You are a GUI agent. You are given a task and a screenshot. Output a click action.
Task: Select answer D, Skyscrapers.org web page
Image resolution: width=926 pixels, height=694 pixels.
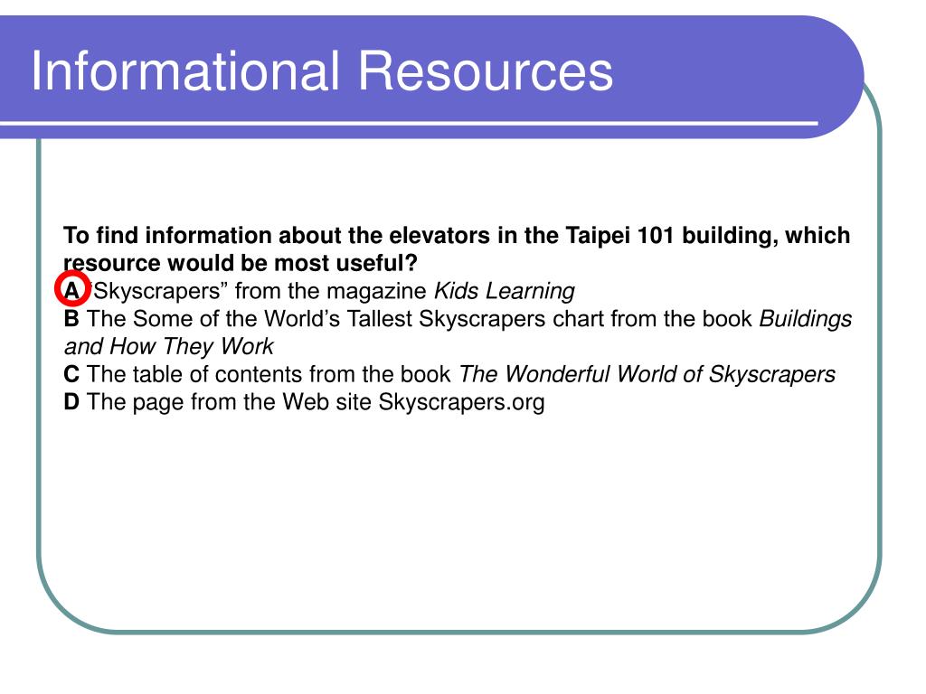click(304, 402)
